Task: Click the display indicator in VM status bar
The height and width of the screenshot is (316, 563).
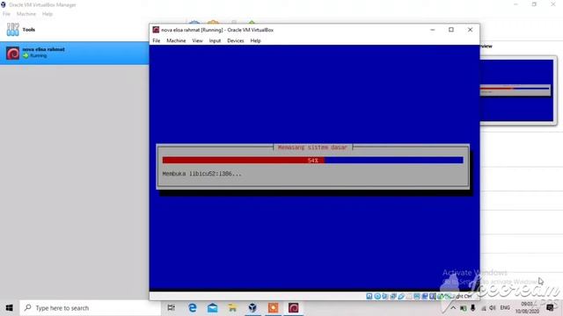Action: click(x=416, y=297)
